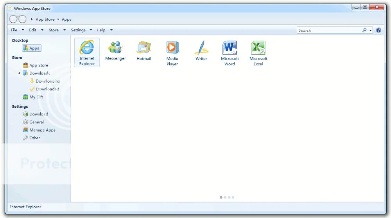Select the Writer app icon

(x=201, y=51)
